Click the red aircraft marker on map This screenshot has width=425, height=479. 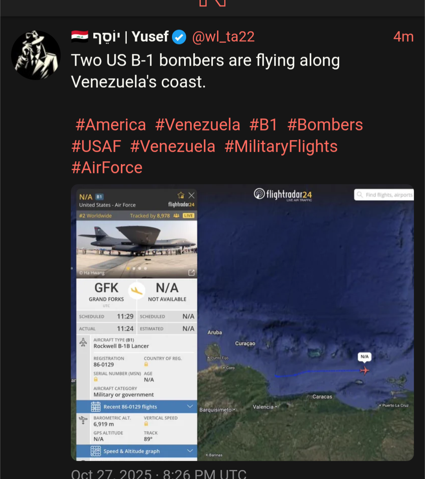tap(364, 370)
